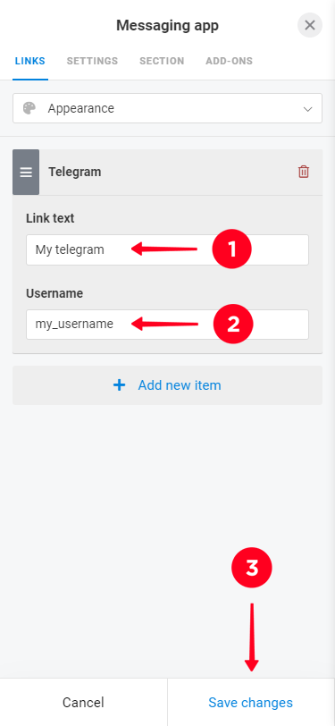Select the Add-ons tab
335x726 pixels.
(229, 61)
